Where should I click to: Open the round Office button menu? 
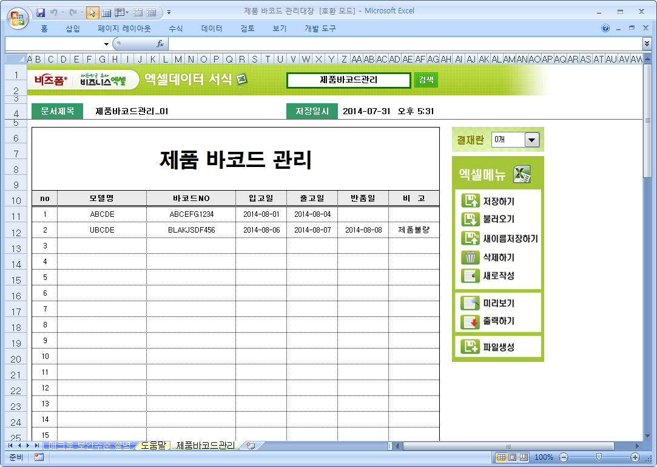coord(18,16)
